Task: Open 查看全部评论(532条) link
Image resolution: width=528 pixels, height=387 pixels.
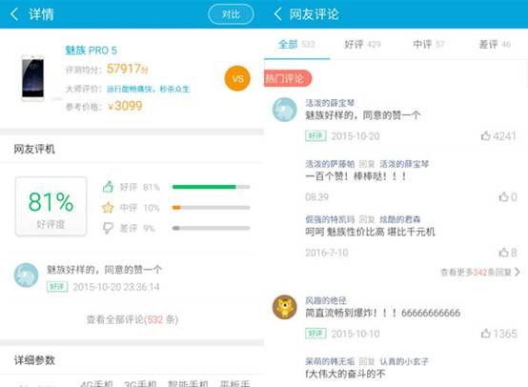Action: (x=132, y=319)
